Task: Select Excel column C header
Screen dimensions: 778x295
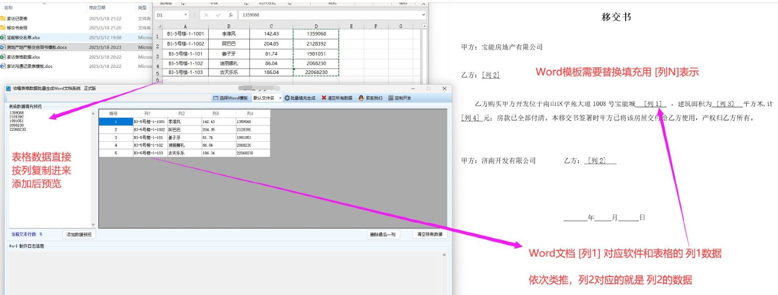Action: pos(271,26)
